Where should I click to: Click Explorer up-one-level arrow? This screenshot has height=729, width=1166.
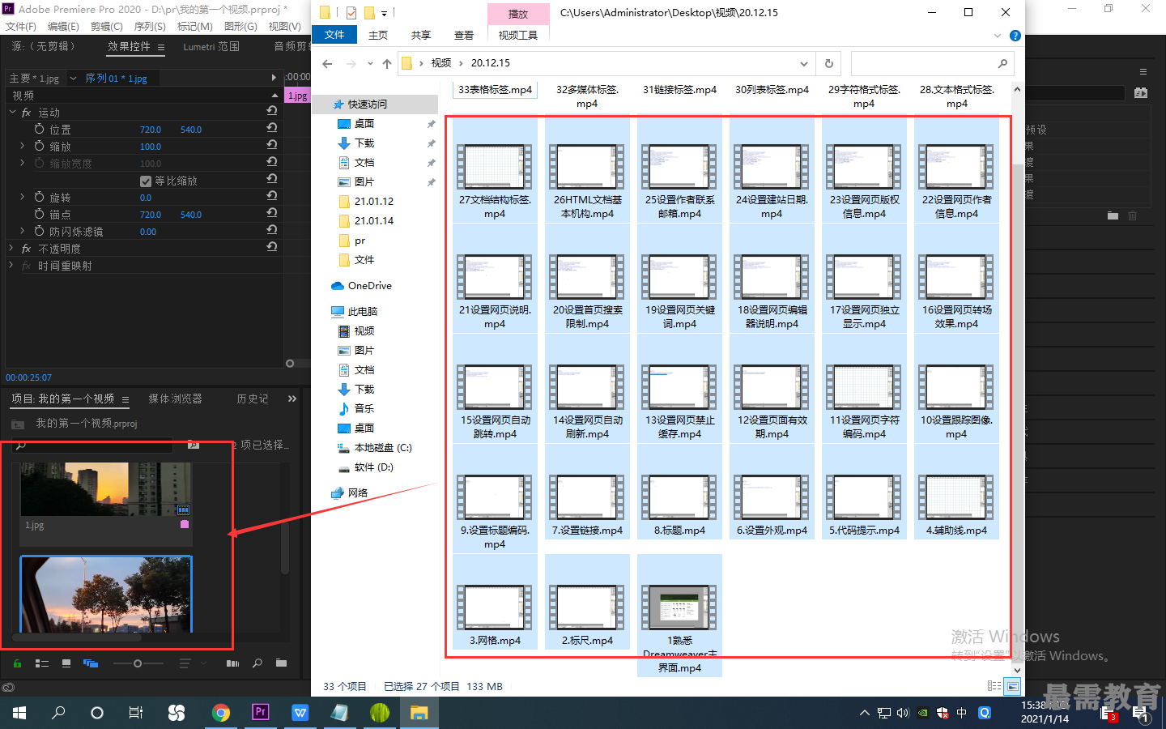click(387, 63)
